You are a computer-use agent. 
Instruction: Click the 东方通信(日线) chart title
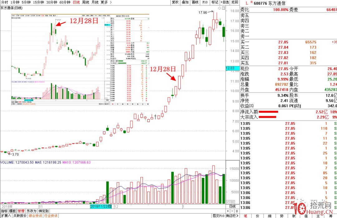coord(12,8)
